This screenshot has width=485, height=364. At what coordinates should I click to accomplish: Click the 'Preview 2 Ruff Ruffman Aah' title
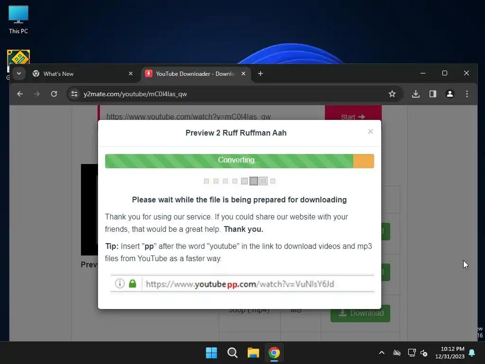point(236,133)
